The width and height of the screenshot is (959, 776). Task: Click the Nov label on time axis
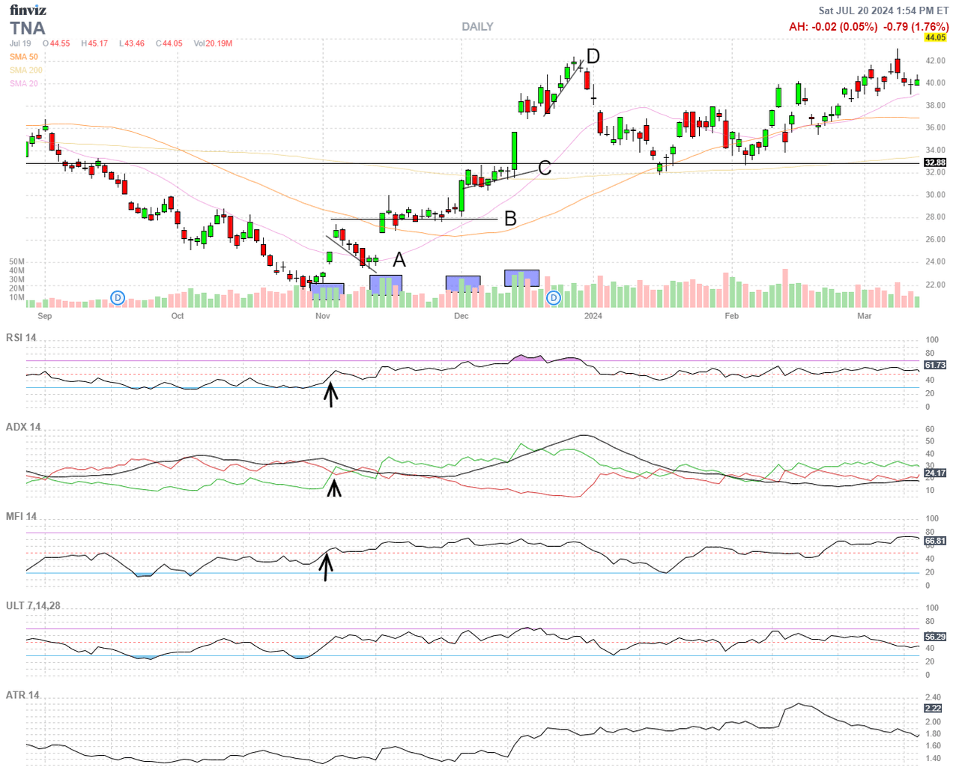pos(323,316)
